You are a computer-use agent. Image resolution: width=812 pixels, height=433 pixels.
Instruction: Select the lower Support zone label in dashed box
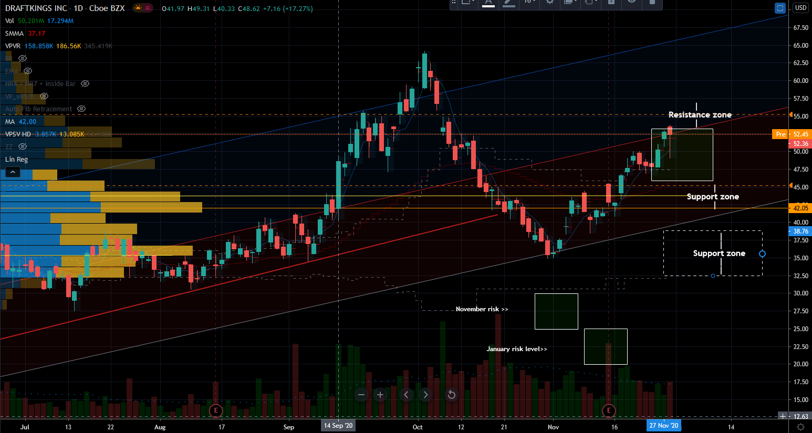click(719, 254)
